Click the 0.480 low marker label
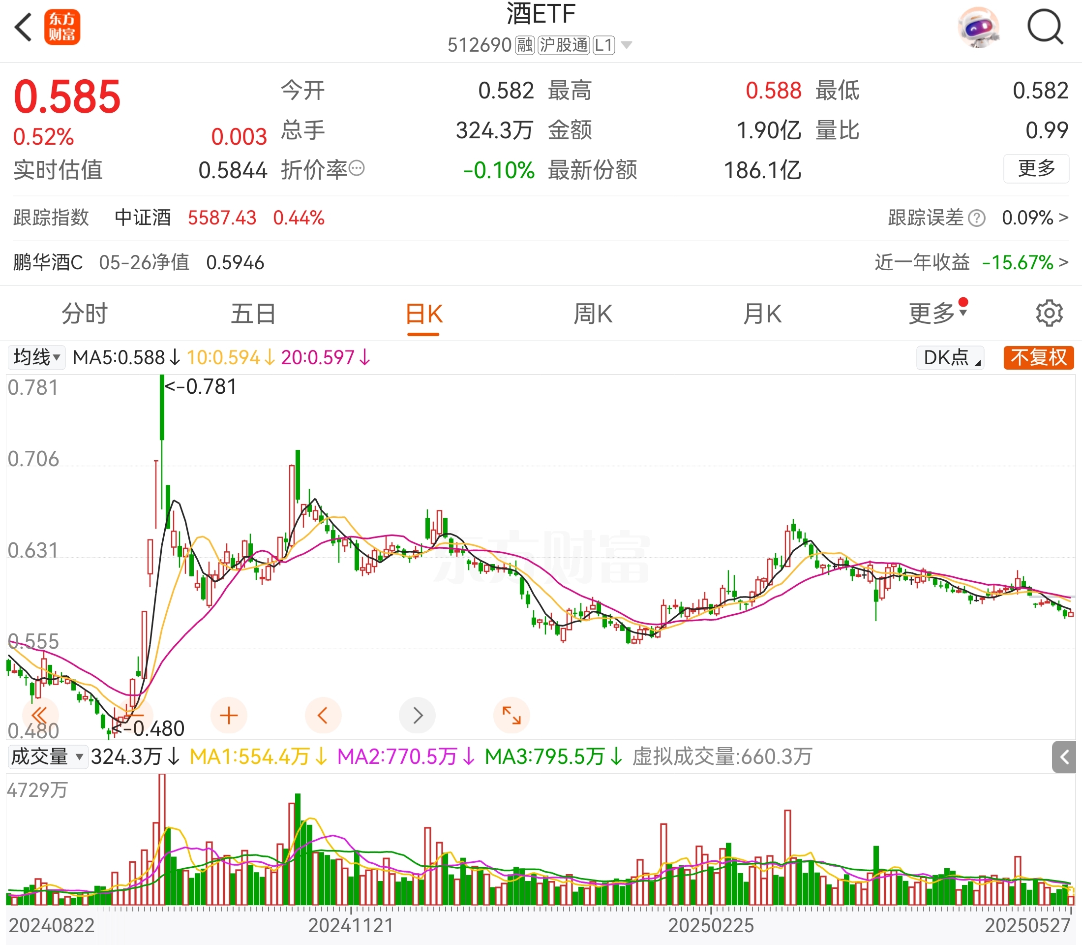Screen dimensions: 1082x945 click(148, 729)
